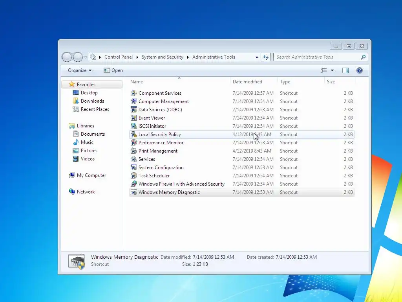This screenshot has width=402, height=302.
Task: Click the Date created value in details pane
Action: [x=296, y=257]
